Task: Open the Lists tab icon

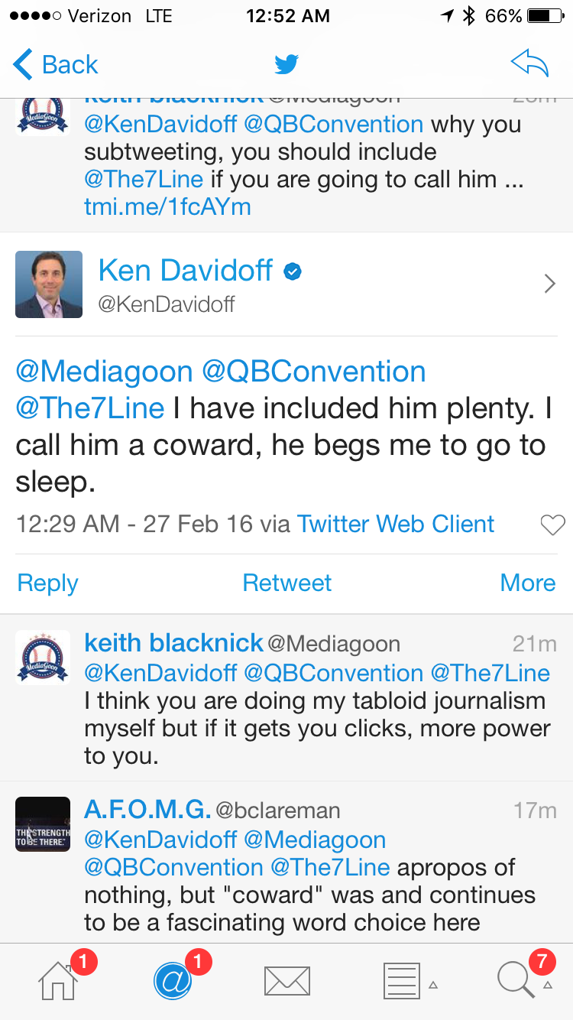Action: click(x=401, y=980)
